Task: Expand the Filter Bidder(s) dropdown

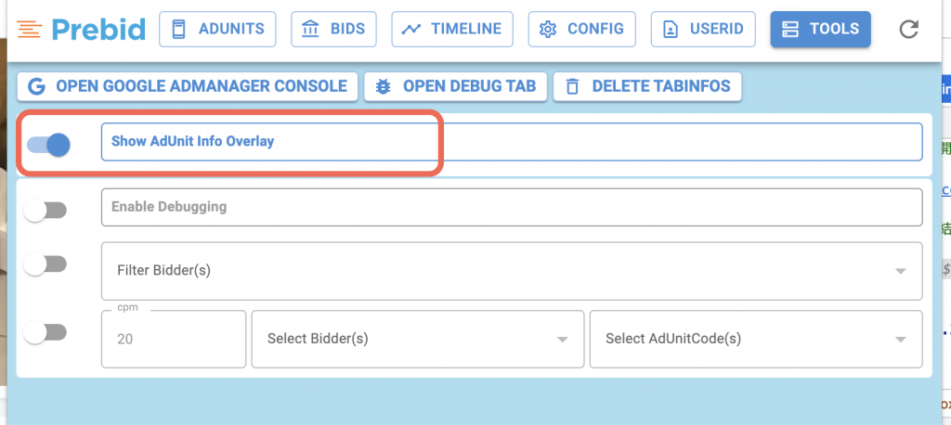Action: click(512, 271)
